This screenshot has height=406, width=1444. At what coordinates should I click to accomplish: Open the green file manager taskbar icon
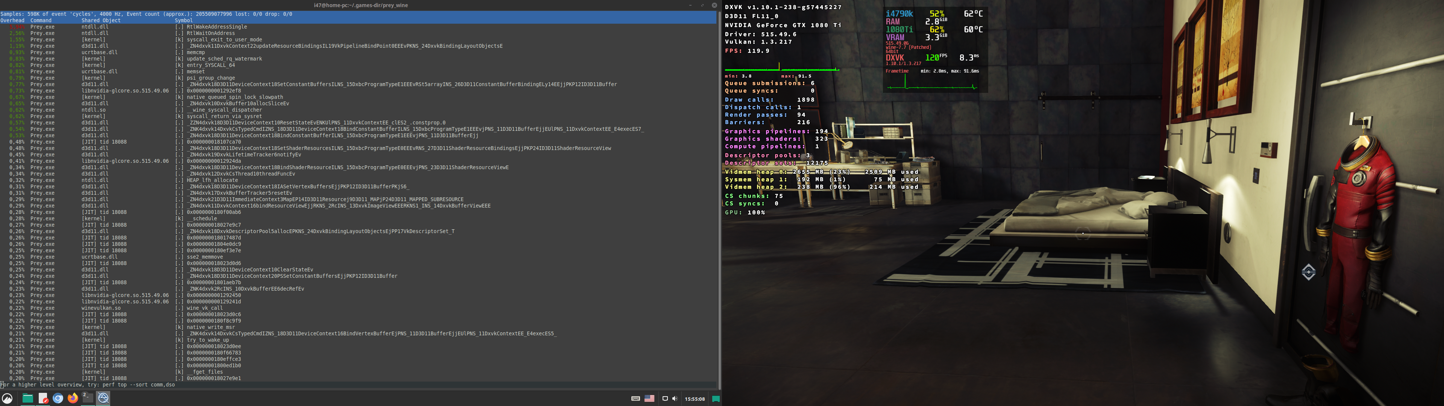27,399
